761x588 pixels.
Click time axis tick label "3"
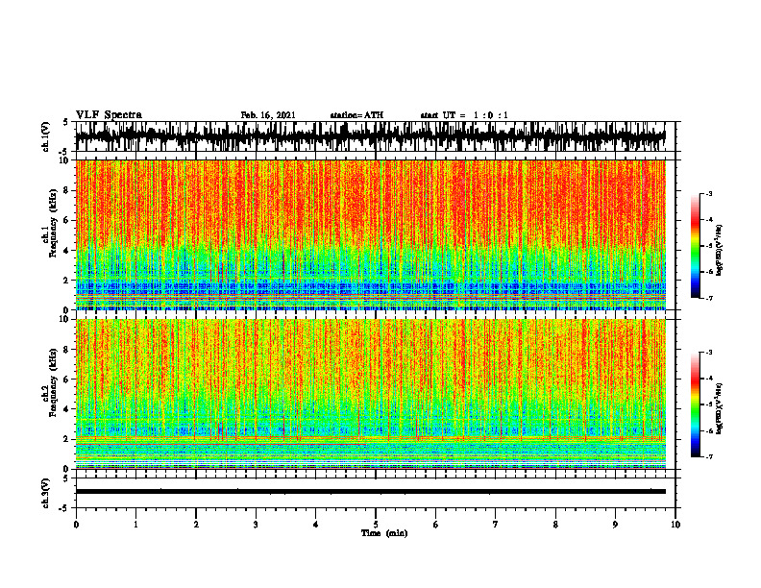point(256,525)
